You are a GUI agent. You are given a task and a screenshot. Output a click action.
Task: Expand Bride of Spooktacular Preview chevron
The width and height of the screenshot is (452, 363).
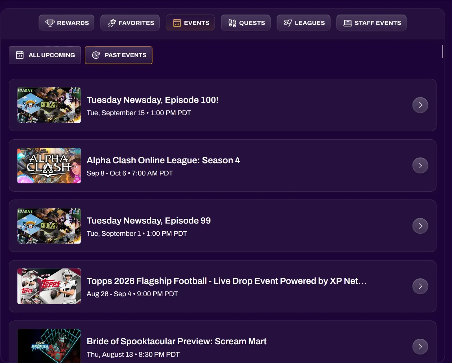(420, 347)
